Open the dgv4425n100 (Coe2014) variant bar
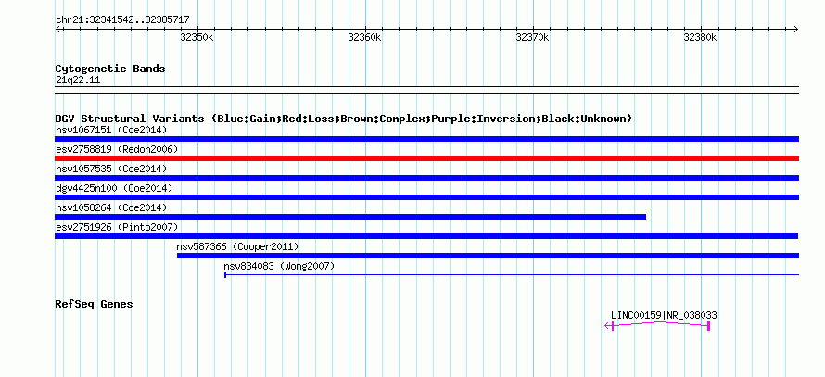825x377 pixels. tap(426, 197)
